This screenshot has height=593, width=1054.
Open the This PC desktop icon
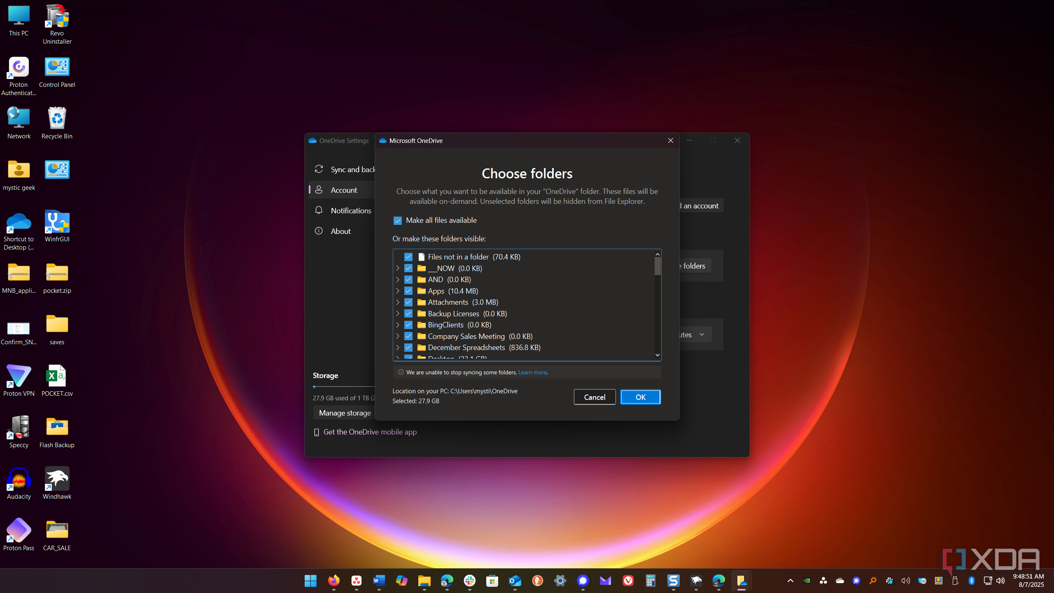point(19,21)
